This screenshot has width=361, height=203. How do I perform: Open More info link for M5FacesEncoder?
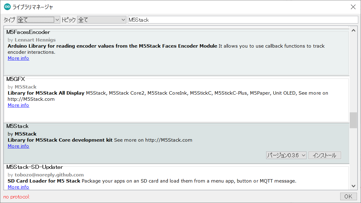[x=18, y=58]
